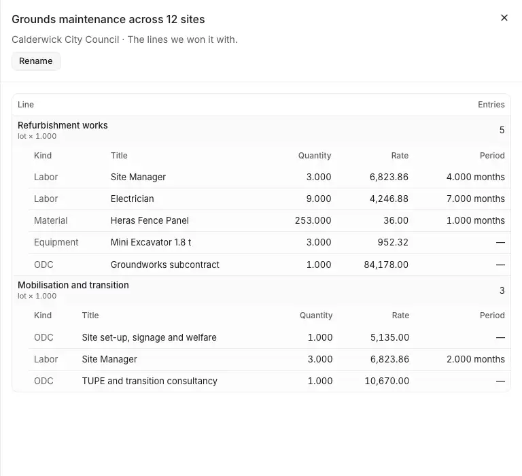Click the rate 84,178.00 cell

click(386, 265)
